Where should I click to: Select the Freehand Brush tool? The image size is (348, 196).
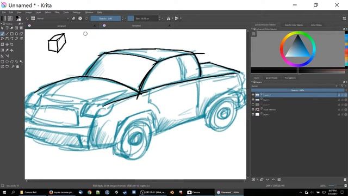coord(2,34)
